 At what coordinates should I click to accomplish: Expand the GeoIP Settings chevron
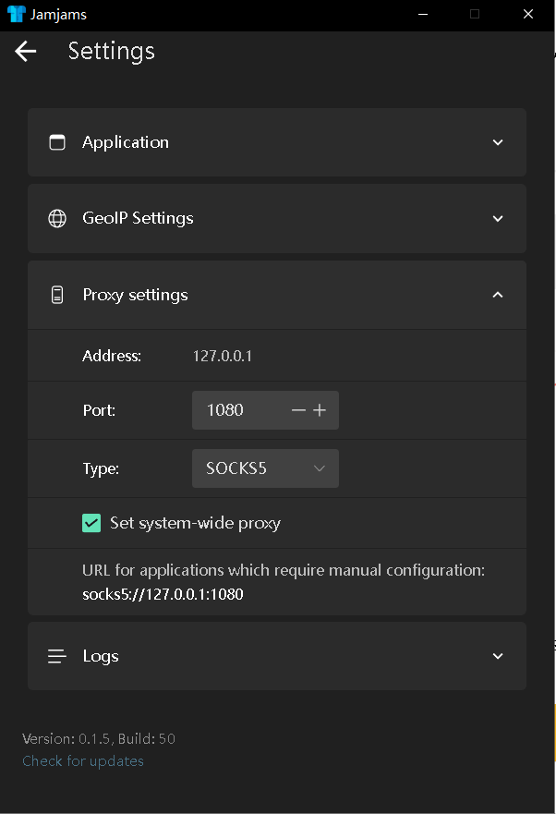click(498, 219)
